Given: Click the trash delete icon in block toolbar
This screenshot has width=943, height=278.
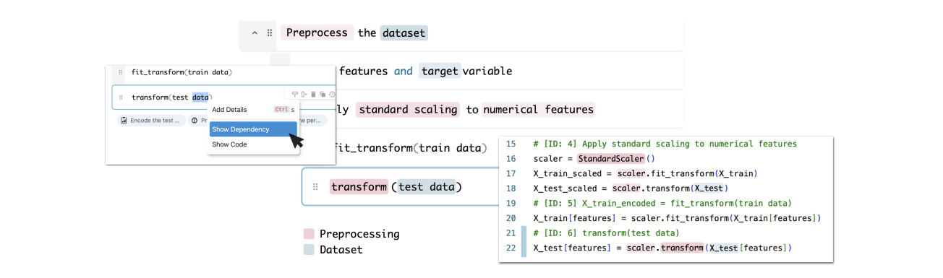Looking at the screenshot, I should pos(313,94).
